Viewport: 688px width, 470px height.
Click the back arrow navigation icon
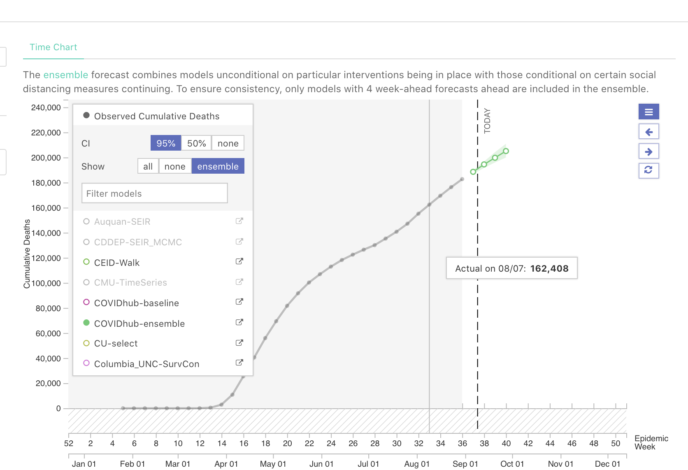pos(648,131)
